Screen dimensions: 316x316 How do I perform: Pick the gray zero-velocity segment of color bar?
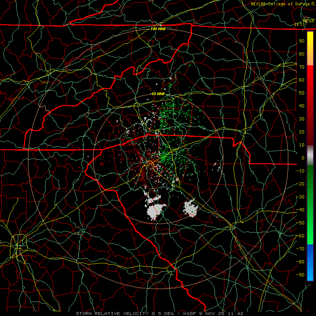(x=310, y=156)
